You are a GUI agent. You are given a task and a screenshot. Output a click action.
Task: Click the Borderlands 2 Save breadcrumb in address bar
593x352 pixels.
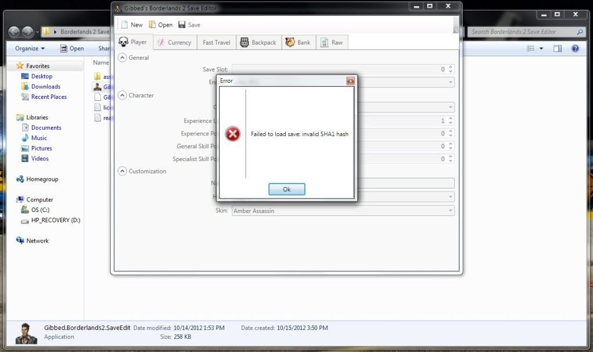pos(85,32)
